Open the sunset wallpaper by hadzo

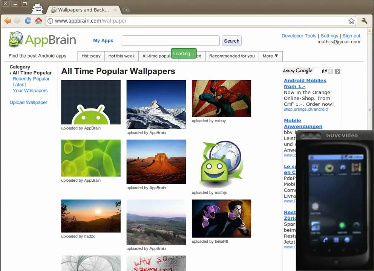(91, 216)
